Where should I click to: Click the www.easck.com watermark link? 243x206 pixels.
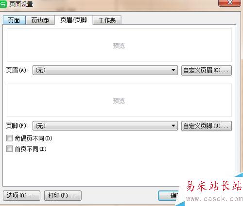click(214, 199)
